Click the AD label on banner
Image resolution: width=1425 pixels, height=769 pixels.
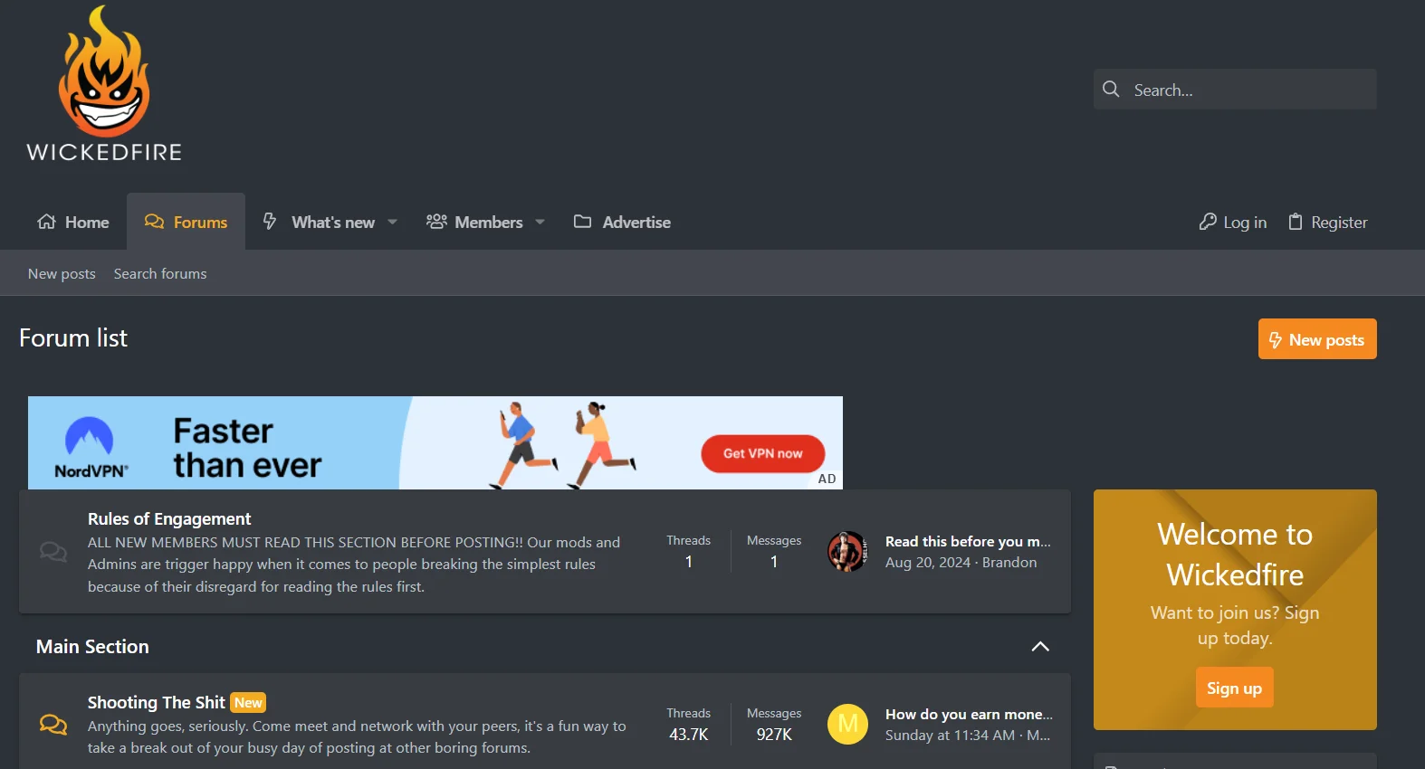click(x=827, y=479)
